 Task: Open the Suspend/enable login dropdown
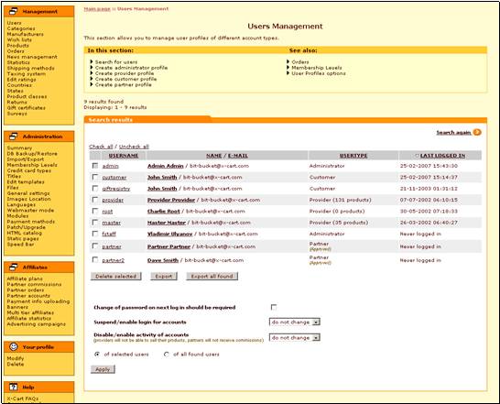[295, 322]
